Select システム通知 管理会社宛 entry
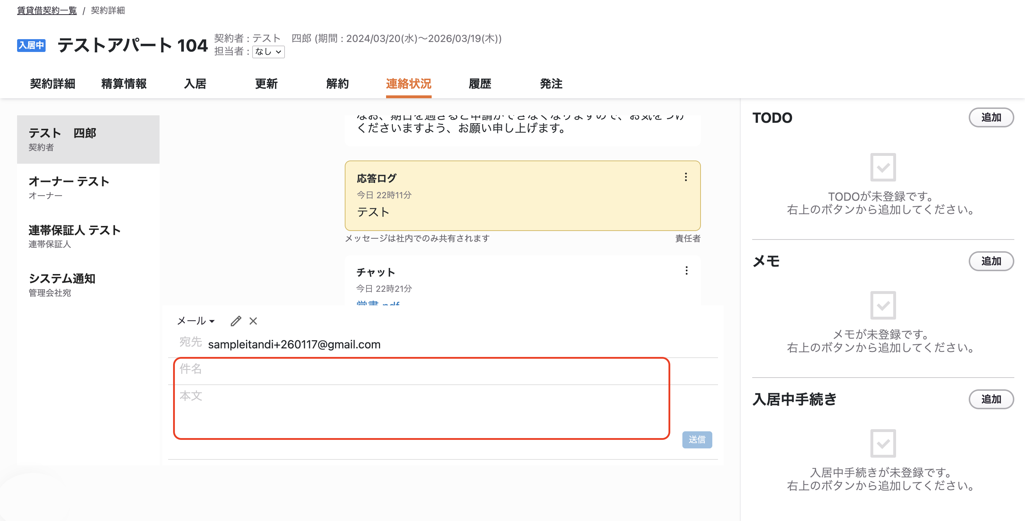 click(88, 285)
